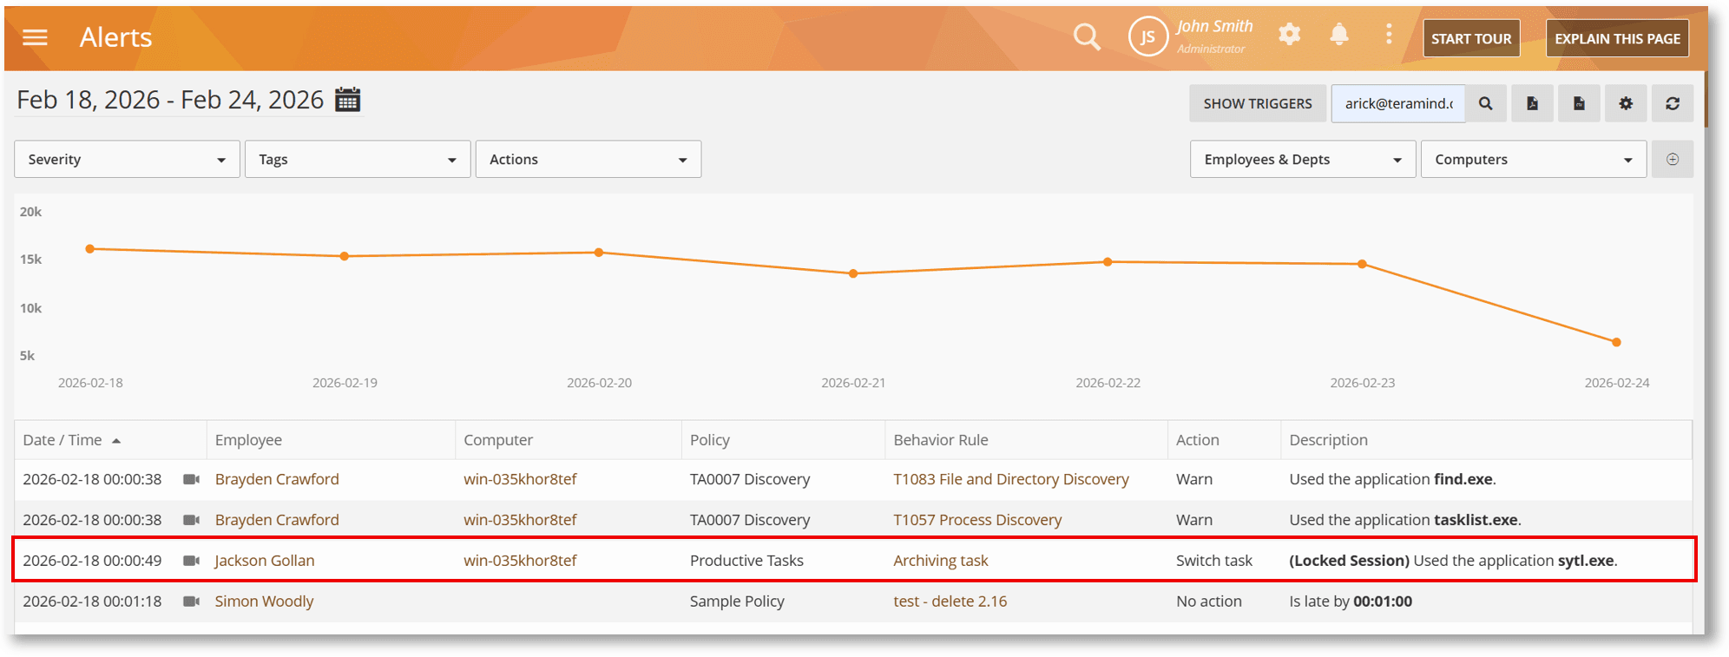
Task: Open the notifications bell
Action: click(x=1339, y=35)
